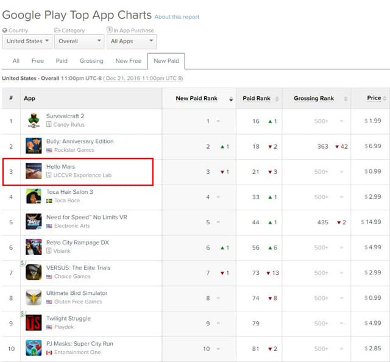Switch to the All tab
Viewport: 390px width, 362px height.
click(16, 61)
